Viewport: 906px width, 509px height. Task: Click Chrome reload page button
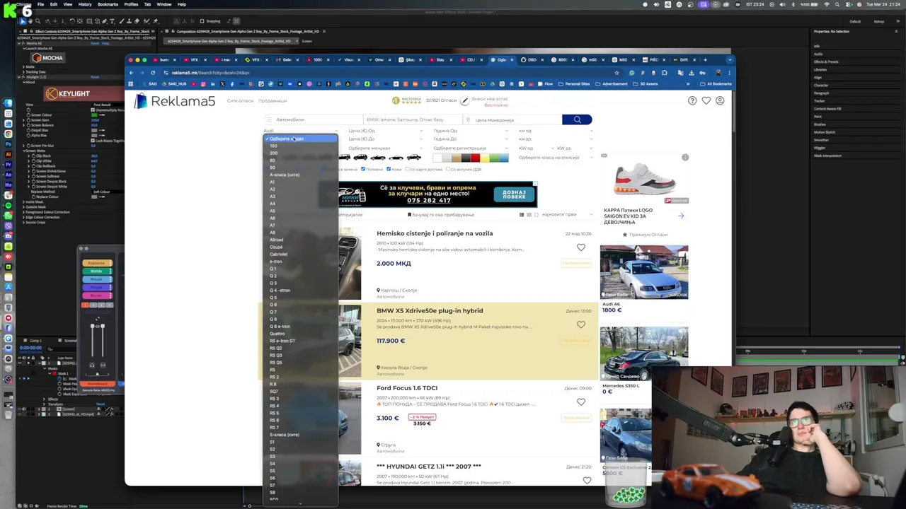pos(154,72)
